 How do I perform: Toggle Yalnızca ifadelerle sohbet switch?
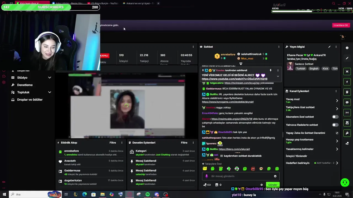point(335,125)
